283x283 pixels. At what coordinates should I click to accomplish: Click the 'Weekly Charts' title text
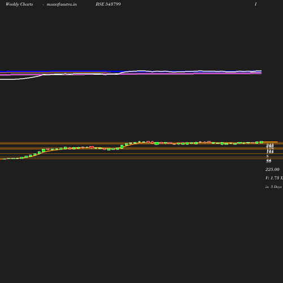[19, 4]
